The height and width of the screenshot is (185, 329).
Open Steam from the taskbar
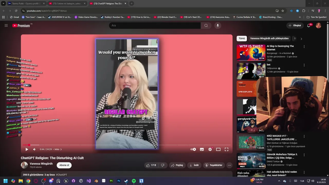pos(126,181)
